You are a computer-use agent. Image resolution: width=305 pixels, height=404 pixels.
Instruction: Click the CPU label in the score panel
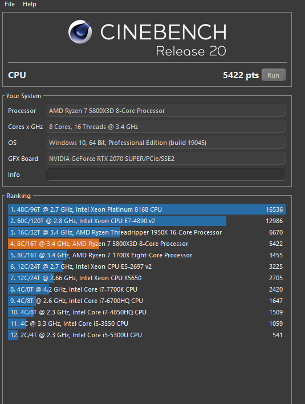click(17, 75)
